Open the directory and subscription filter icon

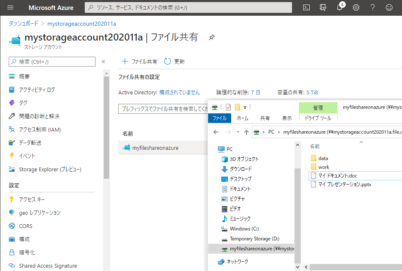(x=323, y=7)
